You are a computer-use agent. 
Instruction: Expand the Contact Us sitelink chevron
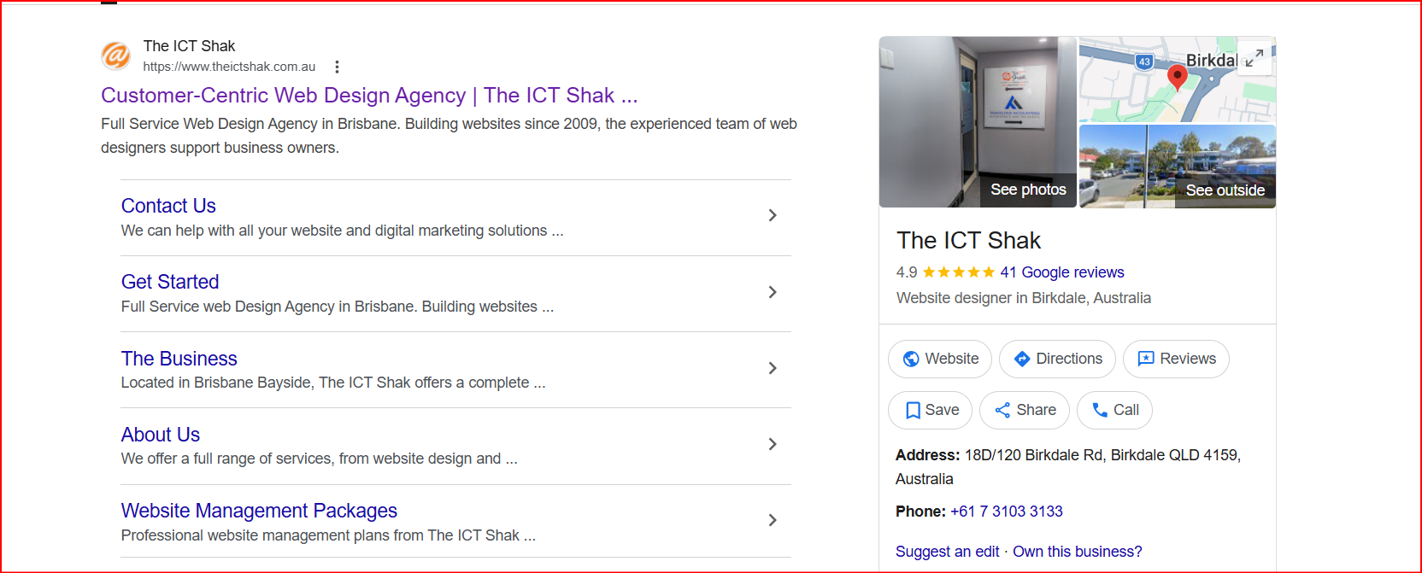coord(773,215)
